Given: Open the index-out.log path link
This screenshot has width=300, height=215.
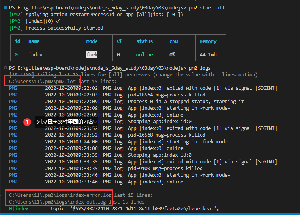Looking at the screenshot, I should (57, 202).
